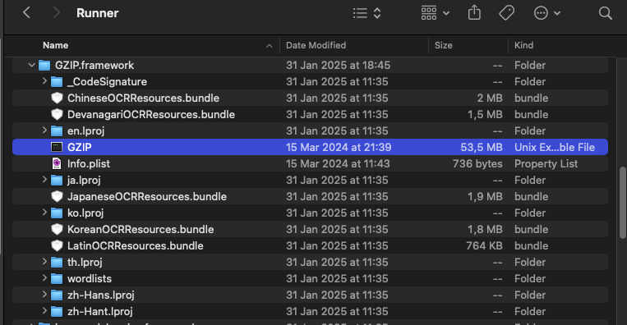Expand the wordlists folder

[x=44, y=278]
